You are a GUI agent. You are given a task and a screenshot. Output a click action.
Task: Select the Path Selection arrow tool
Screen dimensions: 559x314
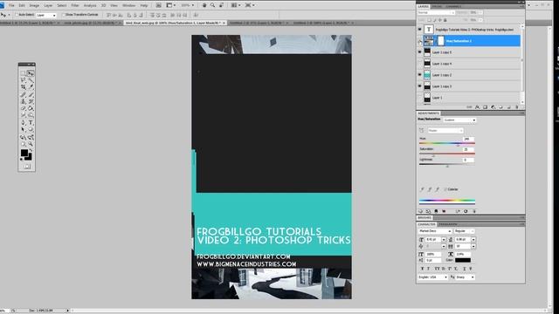click(24, 130)
